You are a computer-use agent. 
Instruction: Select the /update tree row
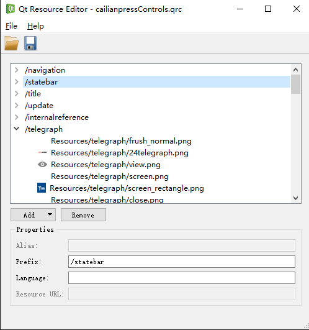tap(156, 106)
